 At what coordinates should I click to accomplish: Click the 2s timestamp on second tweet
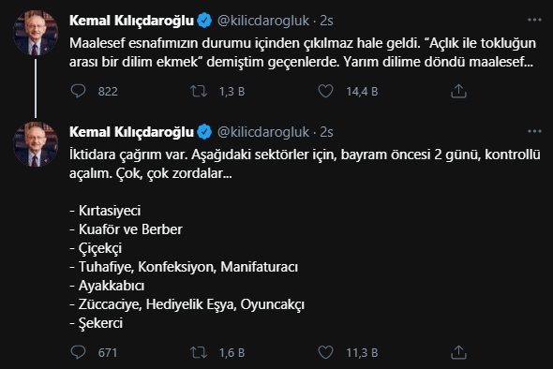326,132
